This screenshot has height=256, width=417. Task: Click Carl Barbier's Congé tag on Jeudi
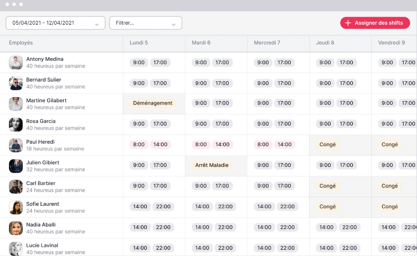(327, 186)
